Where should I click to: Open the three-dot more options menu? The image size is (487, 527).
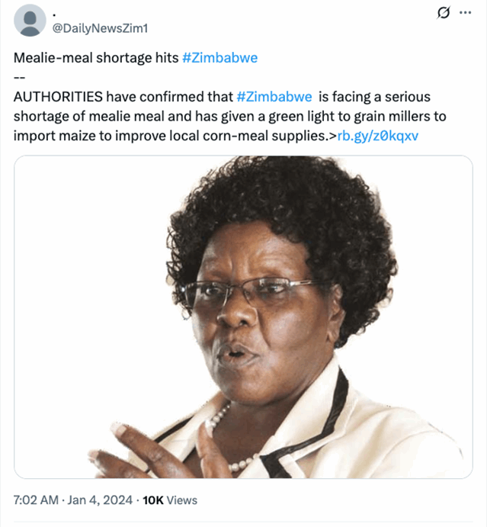[466, 13]
